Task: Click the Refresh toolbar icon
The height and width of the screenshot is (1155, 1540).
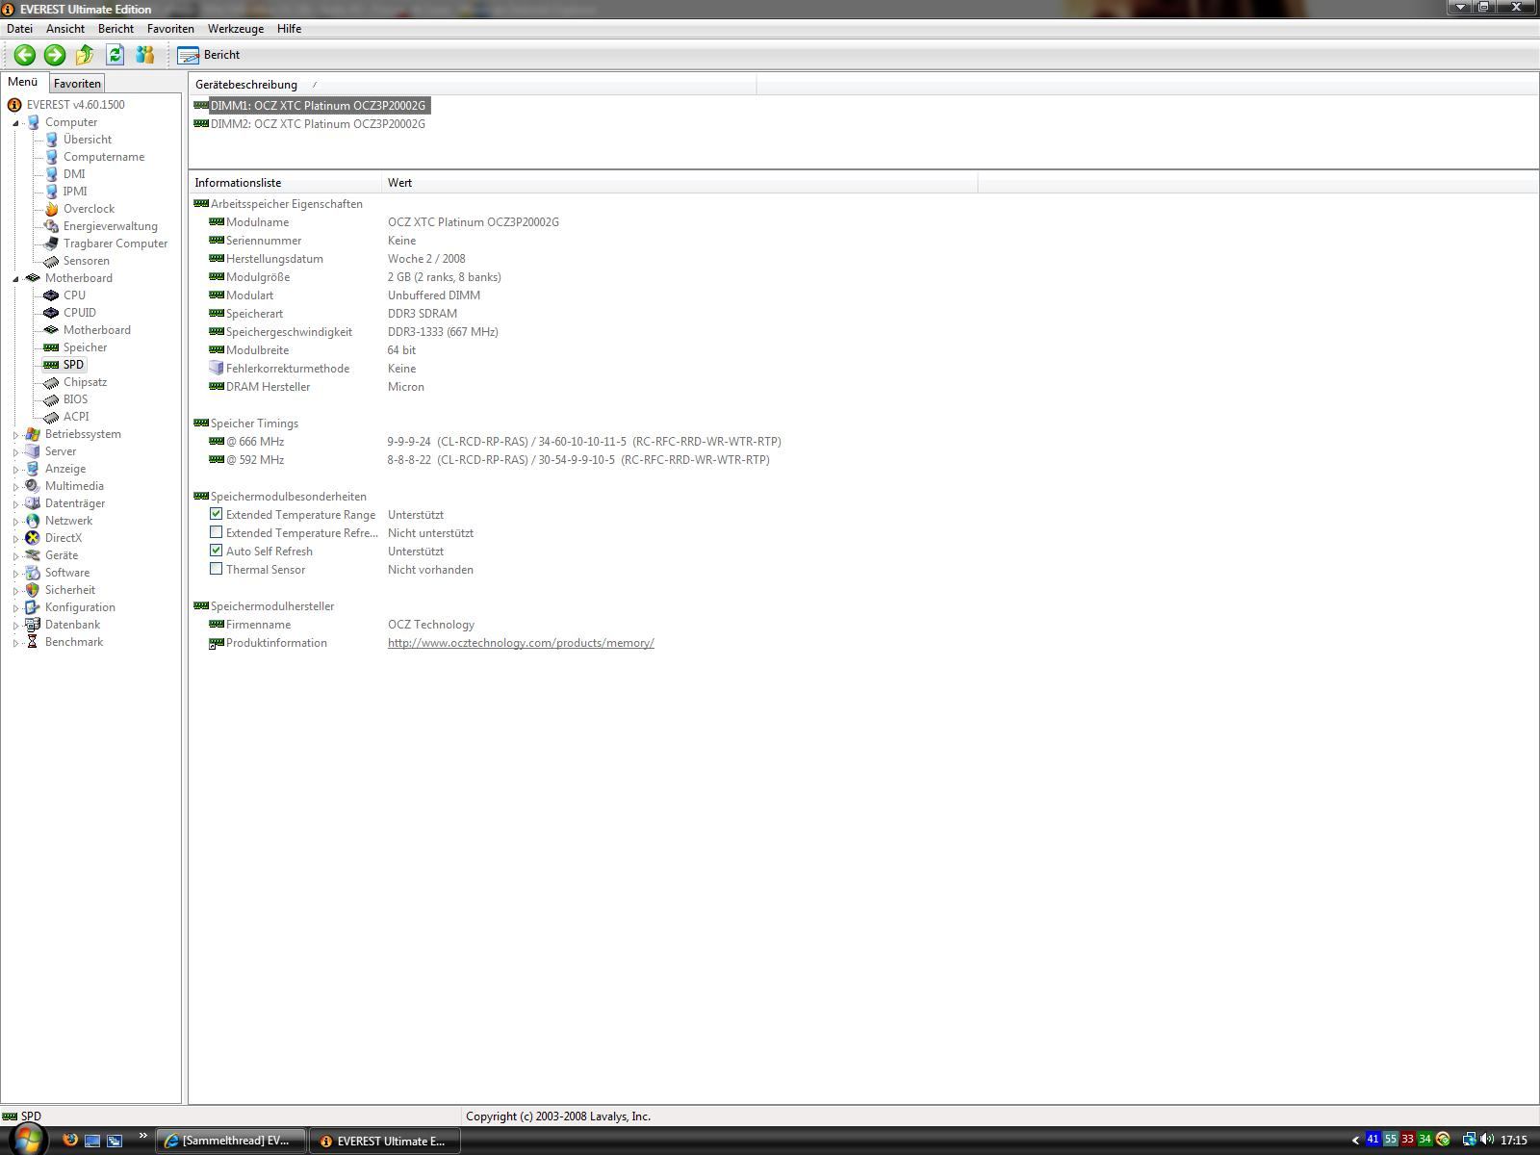Action: click(115, 55)
